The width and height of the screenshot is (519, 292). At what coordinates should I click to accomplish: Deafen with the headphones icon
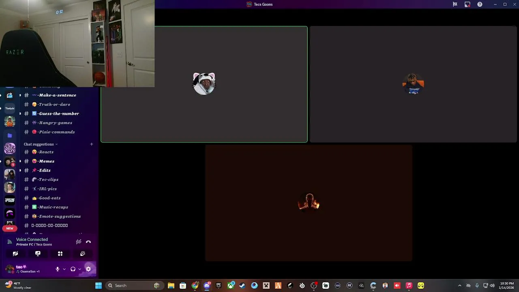point(73,269)
